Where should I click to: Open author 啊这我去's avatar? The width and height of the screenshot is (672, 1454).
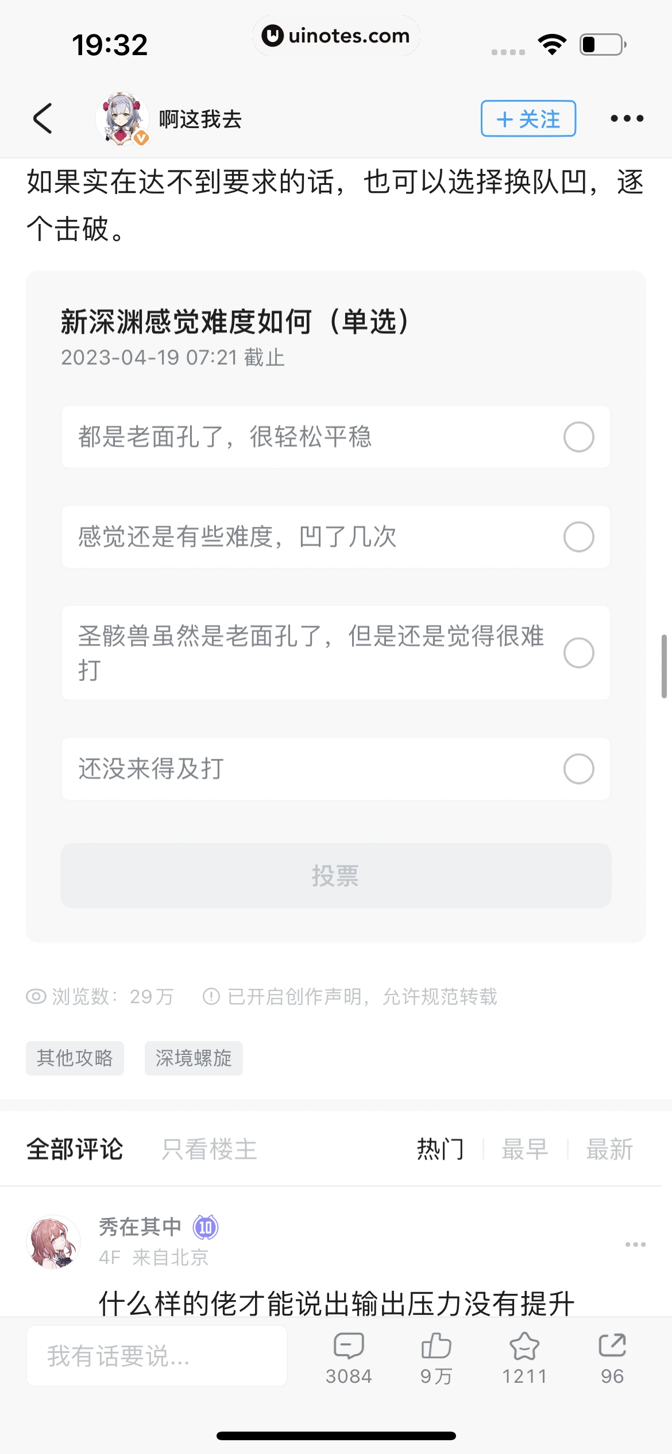click(122, 118)
